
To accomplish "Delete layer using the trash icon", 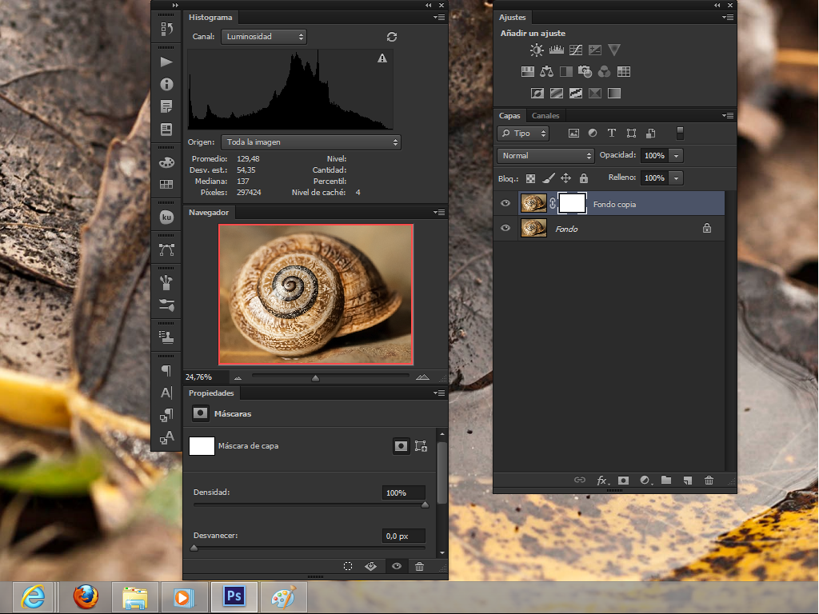I will click(x=709, y=480).
